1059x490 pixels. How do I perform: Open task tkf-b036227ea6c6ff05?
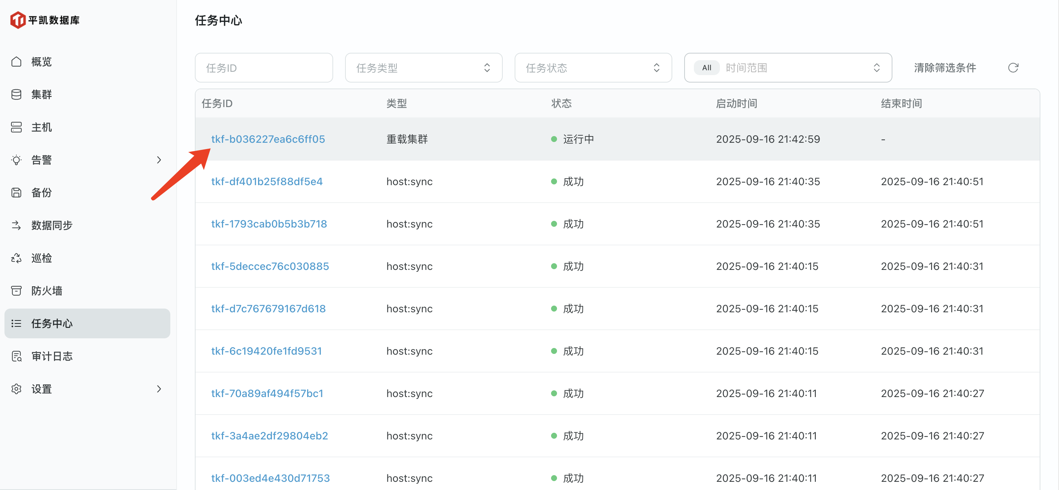(x=268, y=139)
